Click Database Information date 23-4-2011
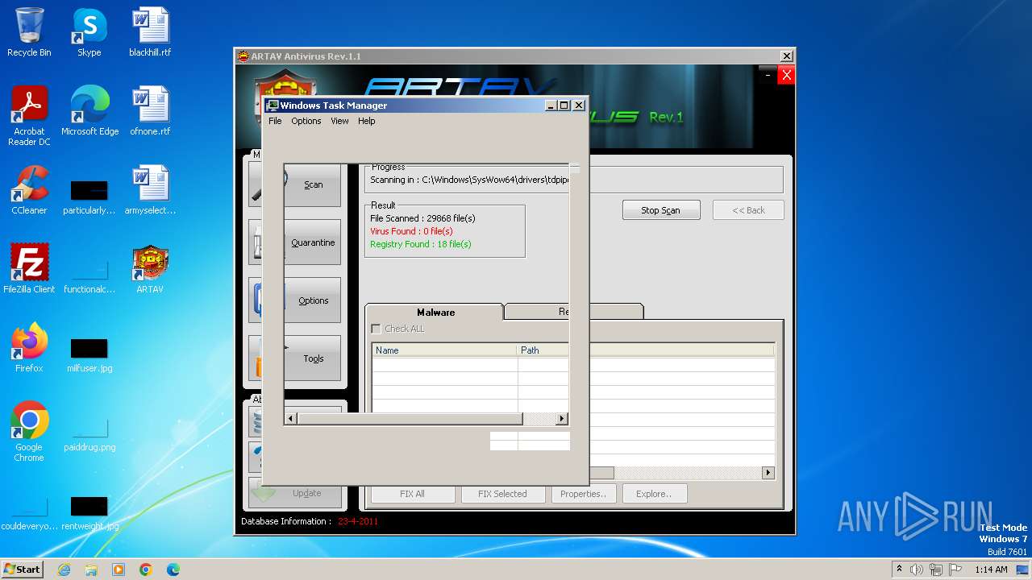The image size is (1032, 580). [x=358, y=521]
